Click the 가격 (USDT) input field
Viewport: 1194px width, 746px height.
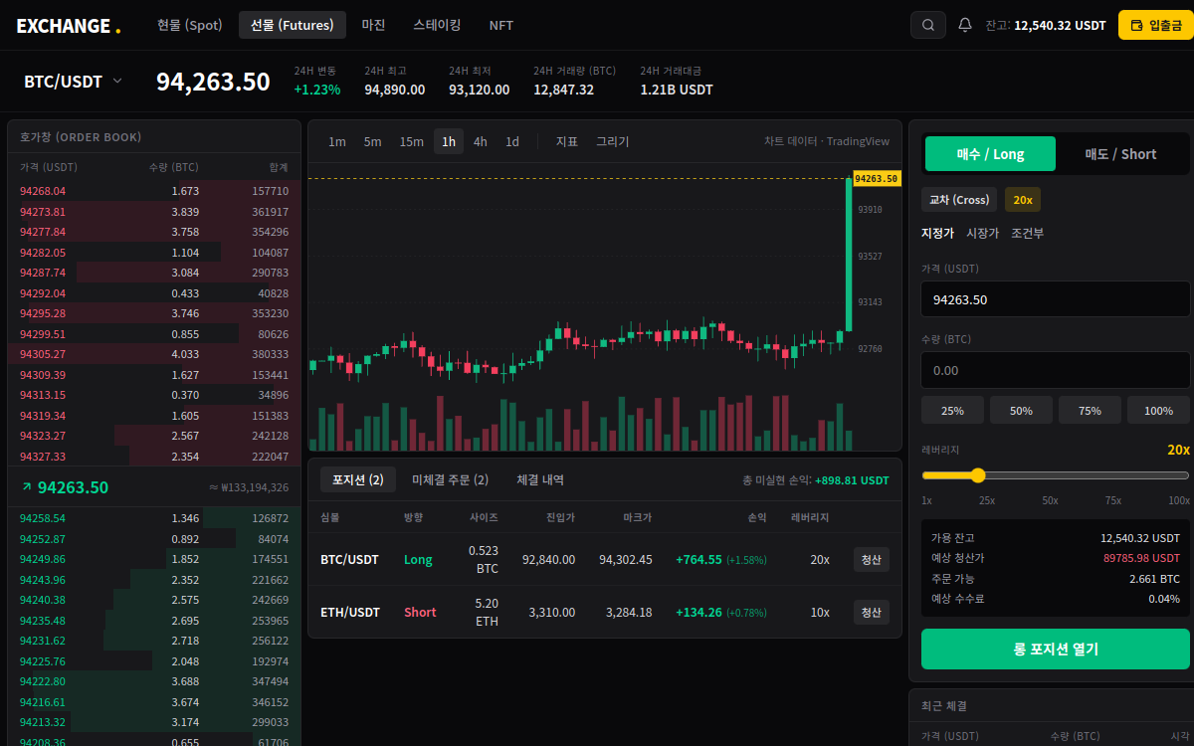coord(1056,298)
